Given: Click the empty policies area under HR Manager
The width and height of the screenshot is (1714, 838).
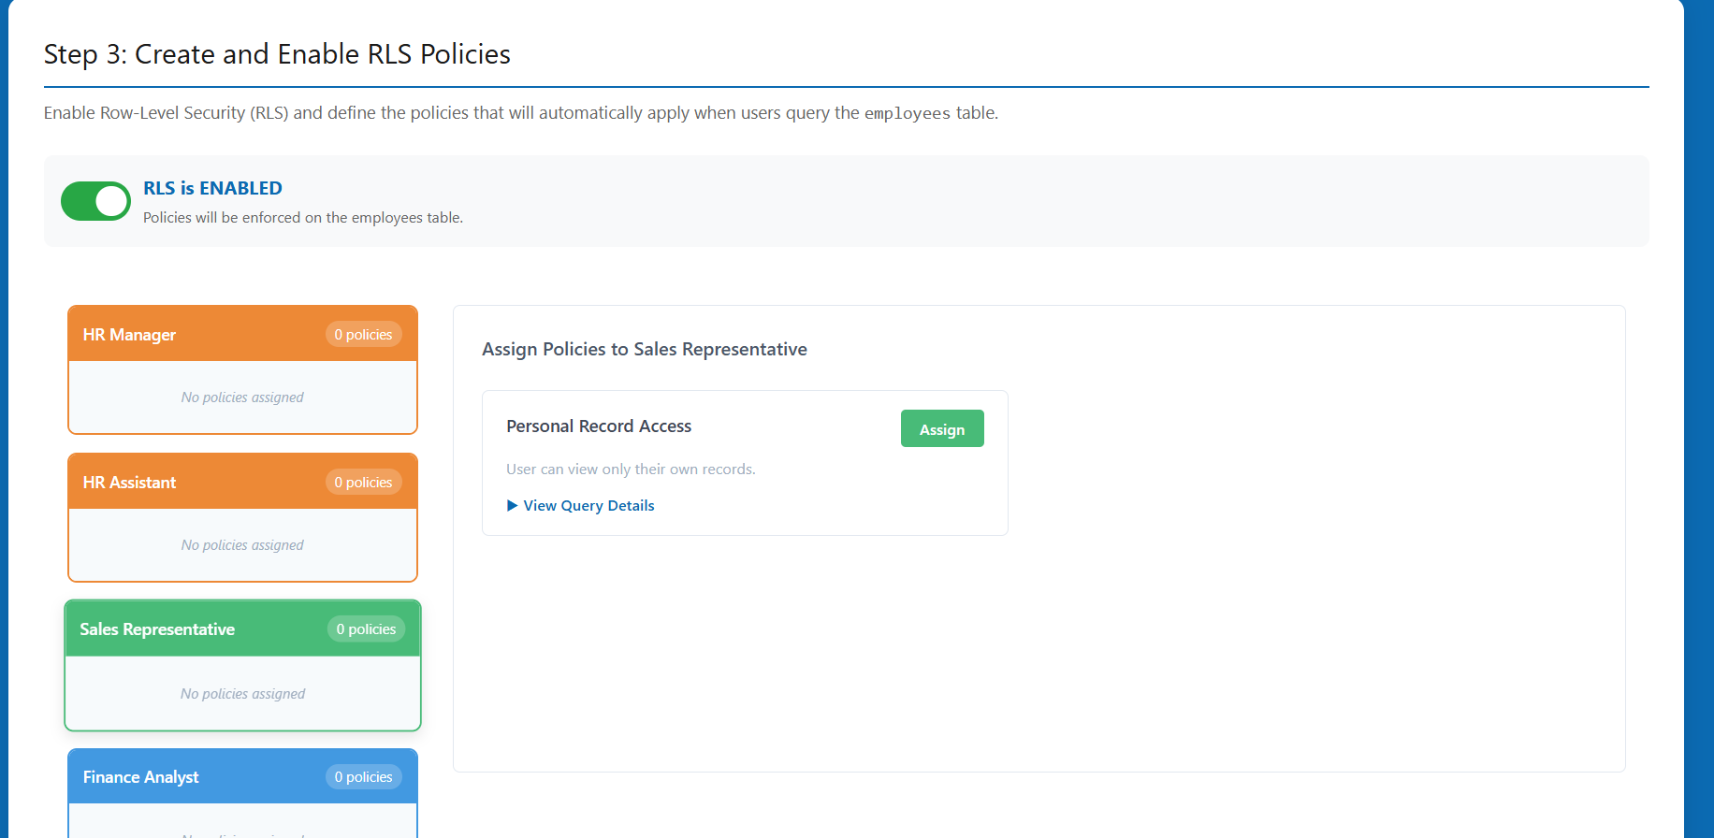Looking at the screenshot, I should (x=242, y=397).
